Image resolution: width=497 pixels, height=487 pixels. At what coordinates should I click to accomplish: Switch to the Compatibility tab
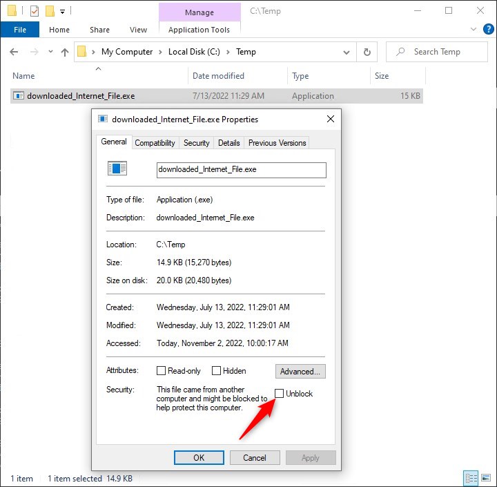pos(155,143)
